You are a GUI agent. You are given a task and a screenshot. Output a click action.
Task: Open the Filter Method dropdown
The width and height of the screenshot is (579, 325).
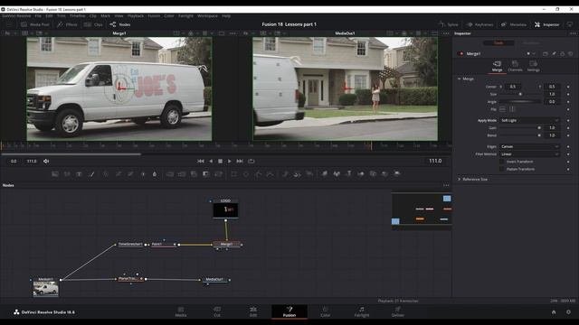click(529, 154)
